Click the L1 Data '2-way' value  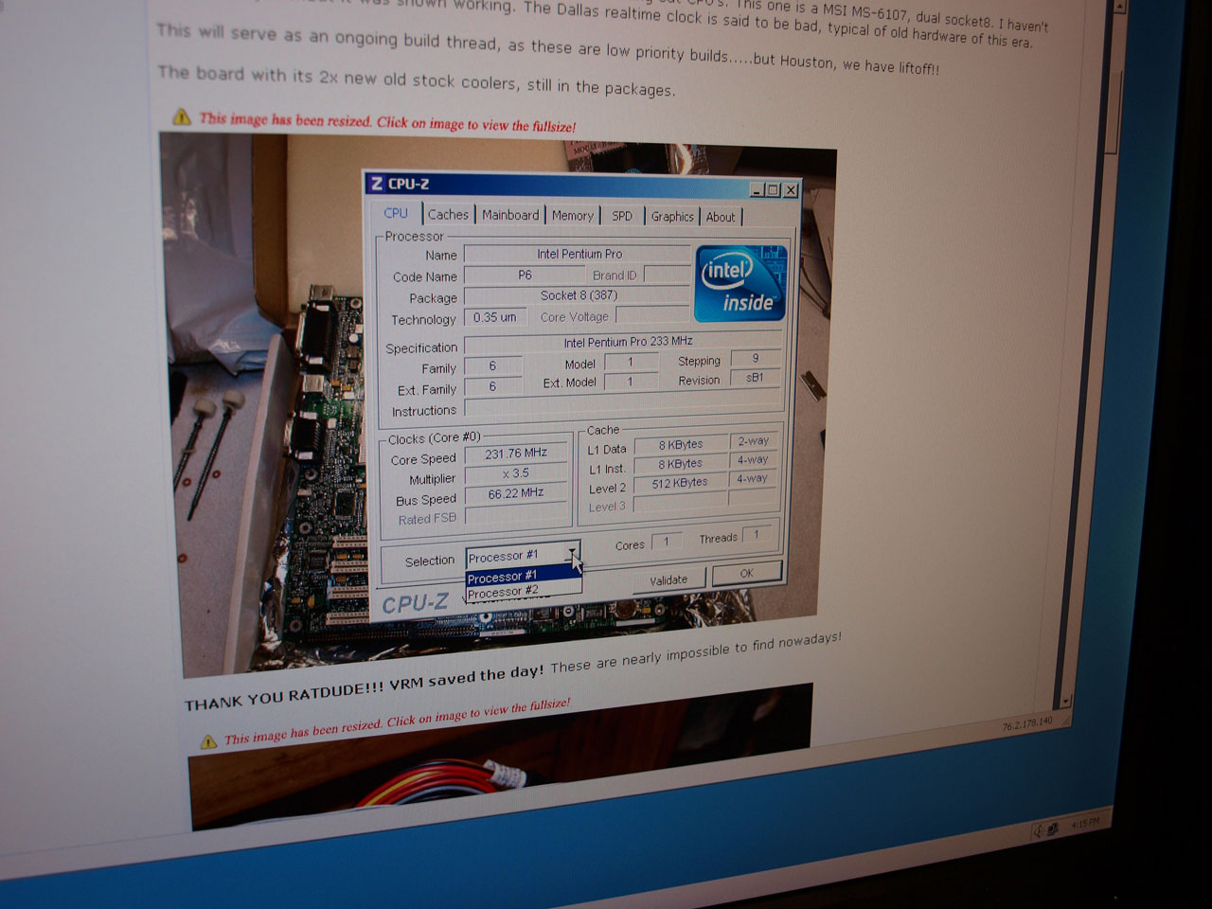(755, 440)
